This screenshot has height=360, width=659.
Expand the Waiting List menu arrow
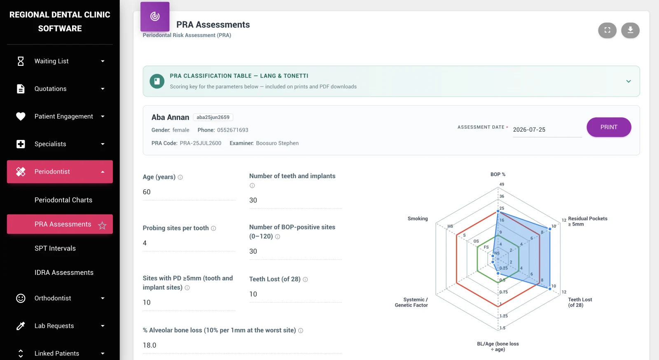pos(103,61)
